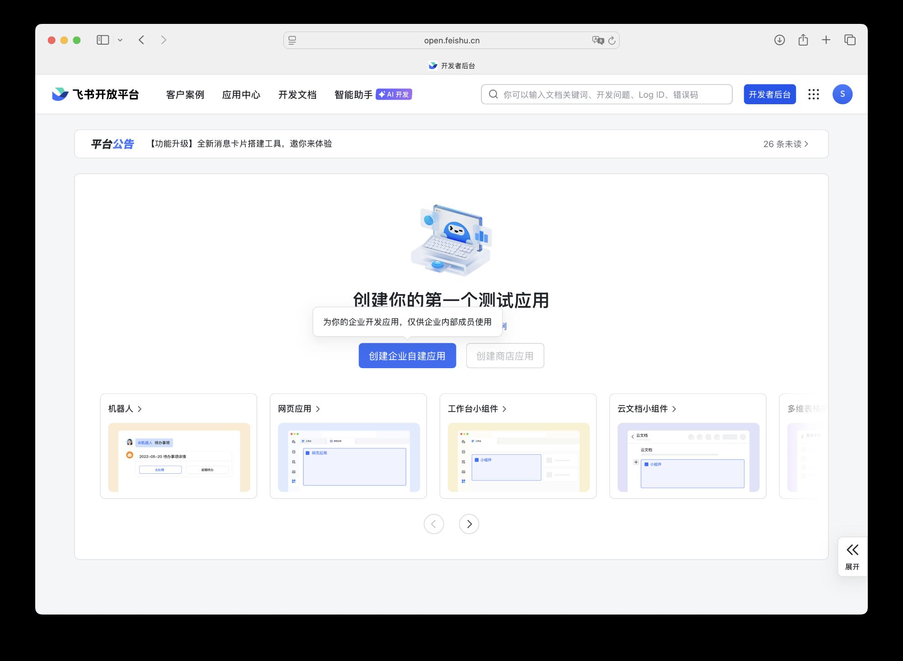Image resolution: width=903 pixels, height=661 pixels.
Task: Click the Safari share icon
Action: (803, 40)
